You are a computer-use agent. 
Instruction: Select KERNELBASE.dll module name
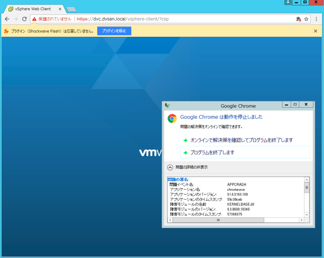coord(241,204)
